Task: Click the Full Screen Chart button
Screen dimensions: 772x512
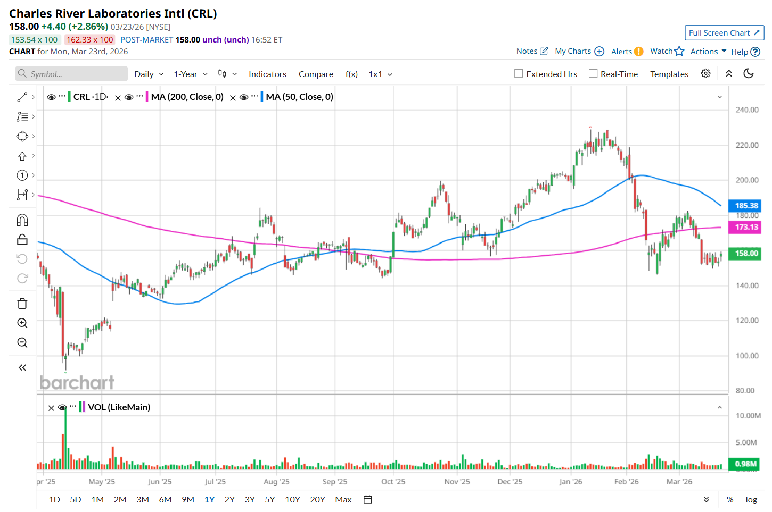Action: (x=724, y=33)
